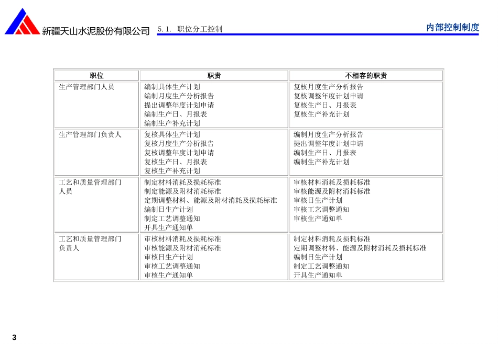Select 审核日生产计划 in 工艺和质量管理部门负责人 duties
Viewport: 498px width, 344px height.
[x=169, y=257]
